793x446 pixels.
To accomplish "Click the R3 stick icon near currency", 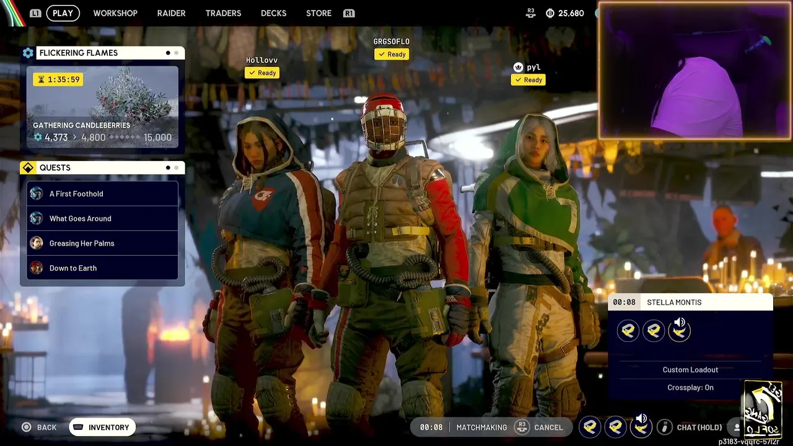I will click(x=530, y=13).
